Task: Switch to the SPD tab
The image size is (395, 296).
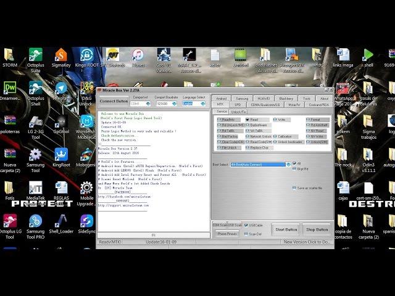Action: (238, 105)
